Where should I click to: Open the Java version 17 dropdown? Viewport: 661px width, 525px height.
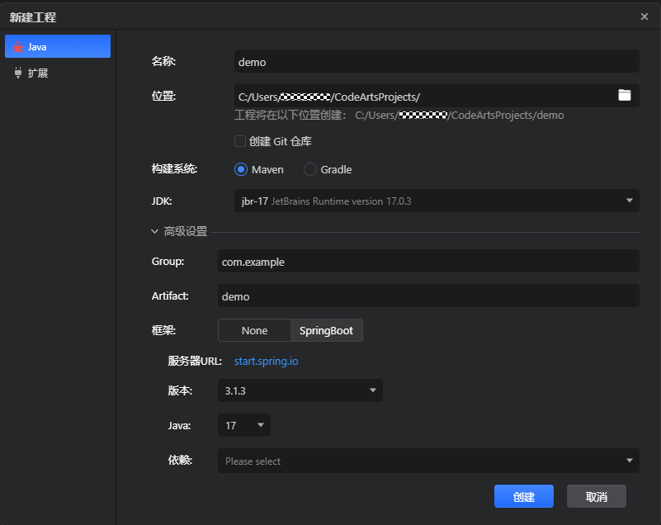(261, 426)
